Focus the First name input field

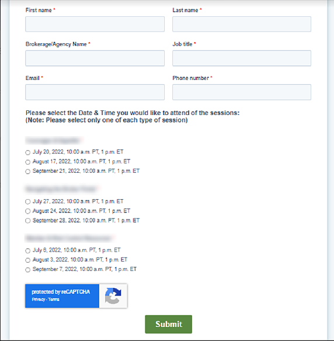(x=95, y=24)
